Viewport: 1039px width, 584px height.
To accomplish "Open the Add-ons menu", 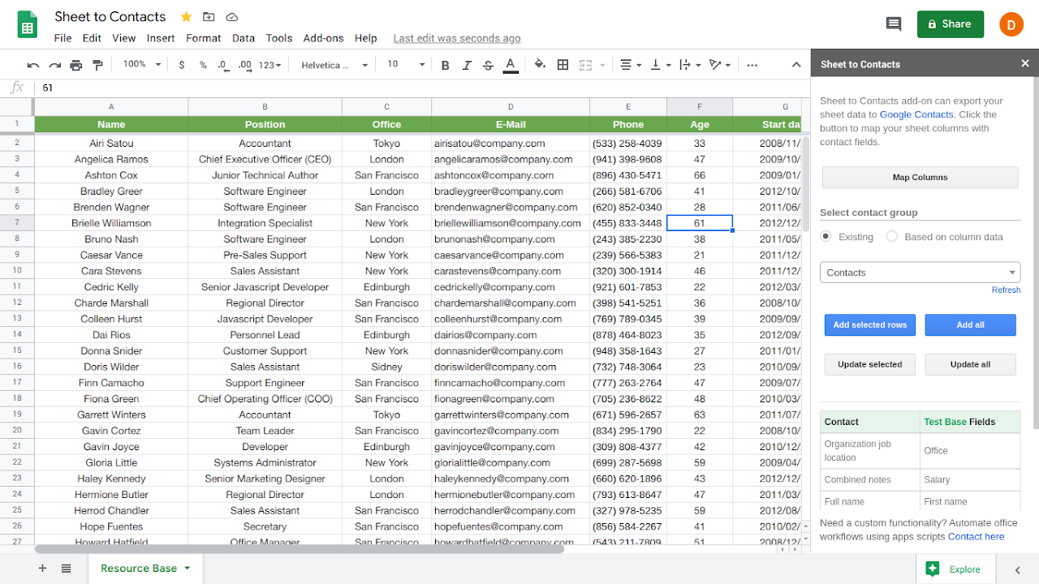I will click(323, 38).
